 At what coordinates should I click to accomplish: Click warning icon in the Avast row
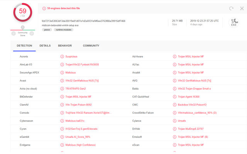[62, 81]
